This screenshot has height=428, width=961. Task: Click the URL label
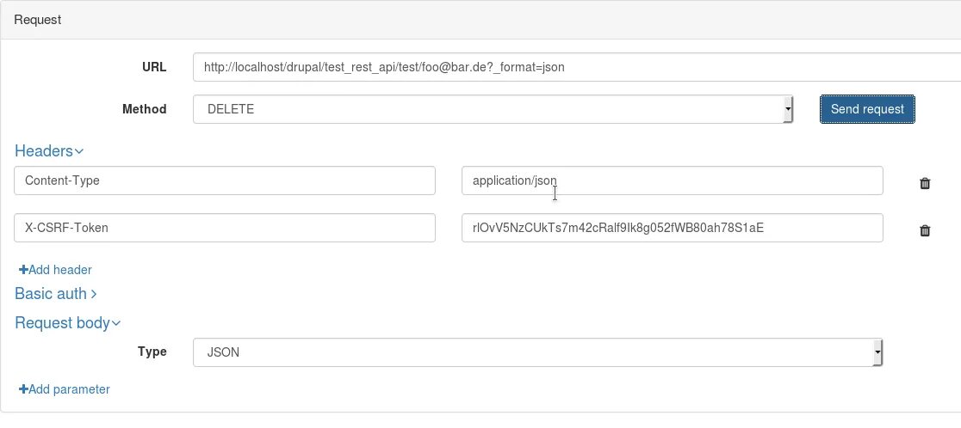point(154,67)
